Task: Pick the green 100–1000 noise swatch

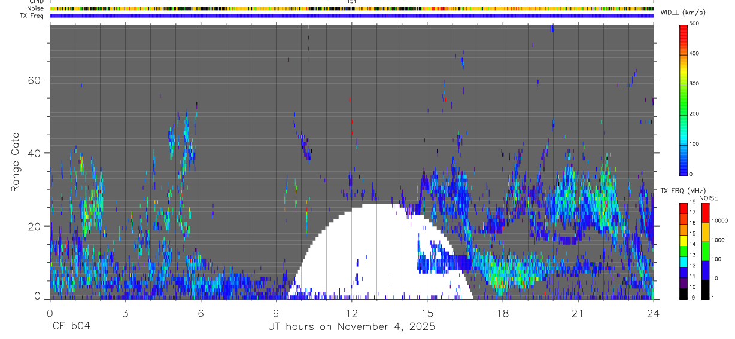Action: point(705,251)
